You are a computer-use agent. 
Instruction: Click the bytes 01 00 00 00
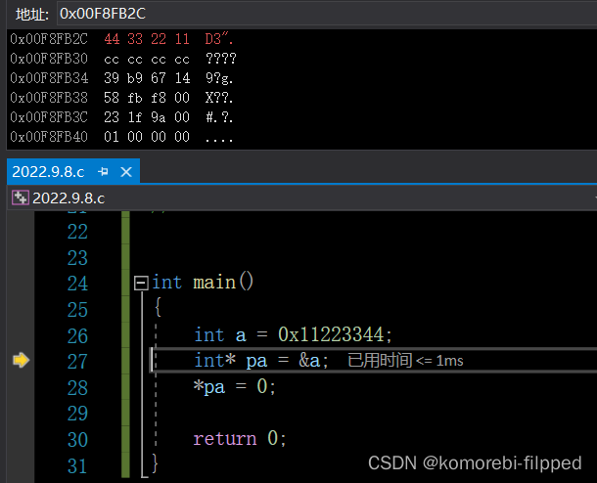point(147,137)
